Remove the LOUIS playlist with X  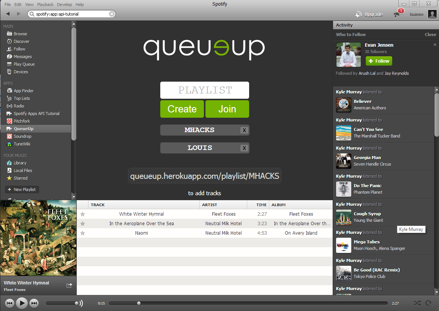point(244,148)
